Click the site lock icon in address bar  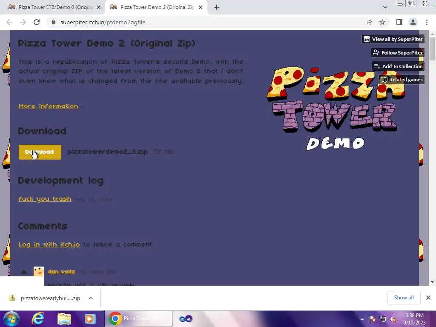pos(54,22)
